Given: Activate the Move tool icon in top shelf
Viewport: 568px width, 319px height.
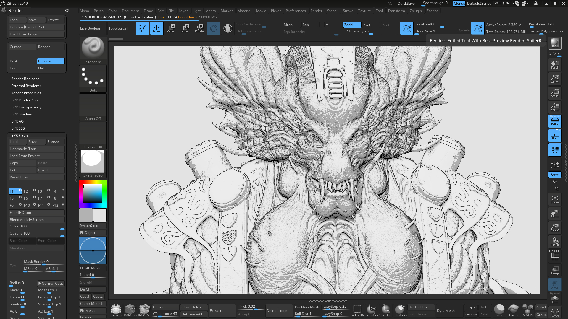Looking at the screenshot, I should 170,28.
